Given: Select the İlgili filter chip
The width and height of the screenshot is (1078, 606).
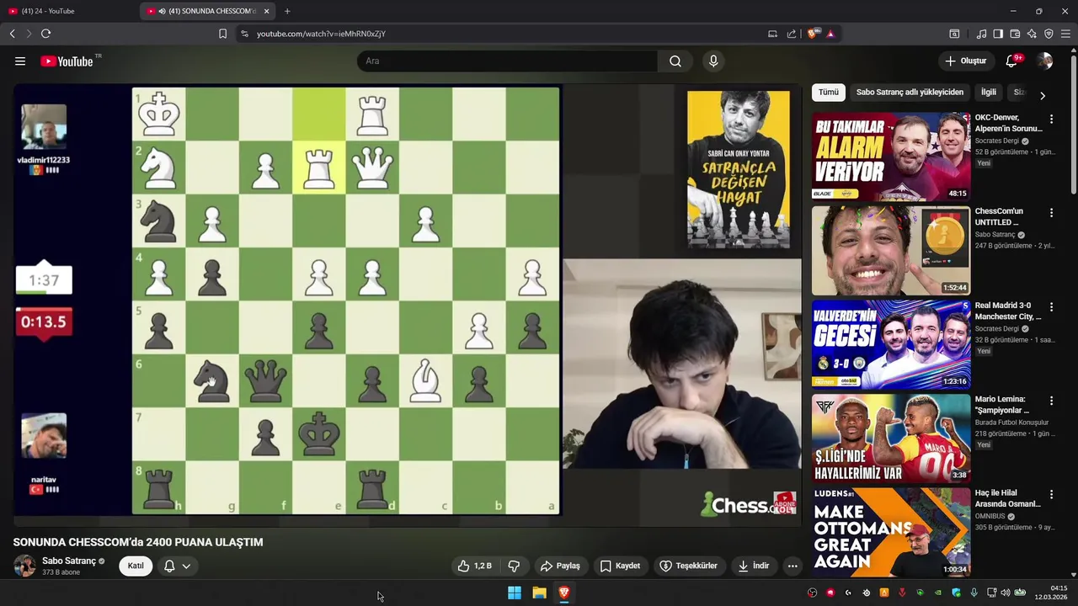Looking at the screenshot, I should click(x=989, y=92).
